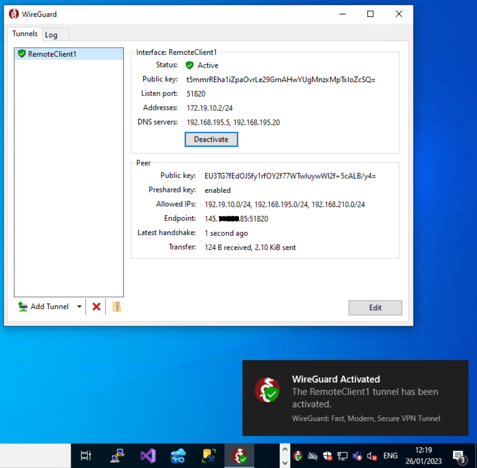This screenshot has height=468, width=477.
Task: Click the preshared key value 'enabled'
Action: pos(218,190)
